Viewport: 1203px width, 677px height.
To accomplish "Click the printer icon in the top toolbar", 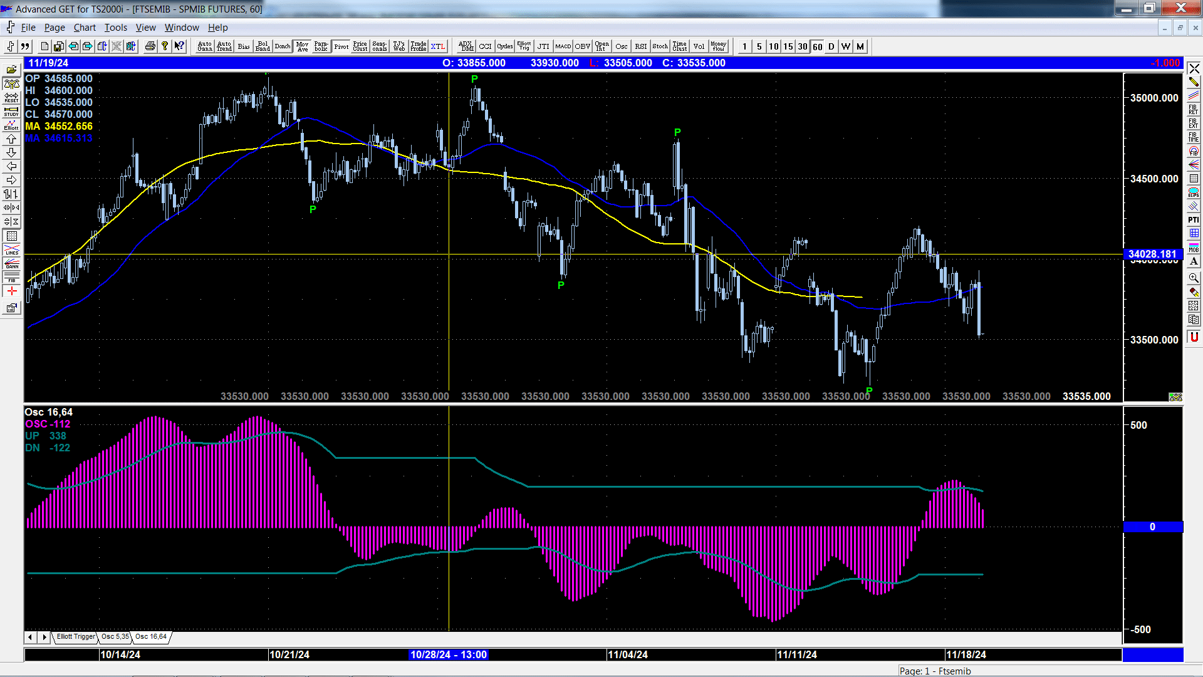I will pos(150,46).
